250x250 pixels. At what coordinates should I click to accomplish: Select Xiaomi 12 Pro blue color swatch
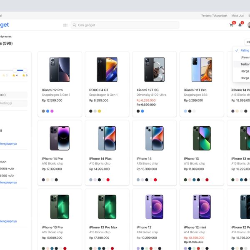[x=47, y=111]
